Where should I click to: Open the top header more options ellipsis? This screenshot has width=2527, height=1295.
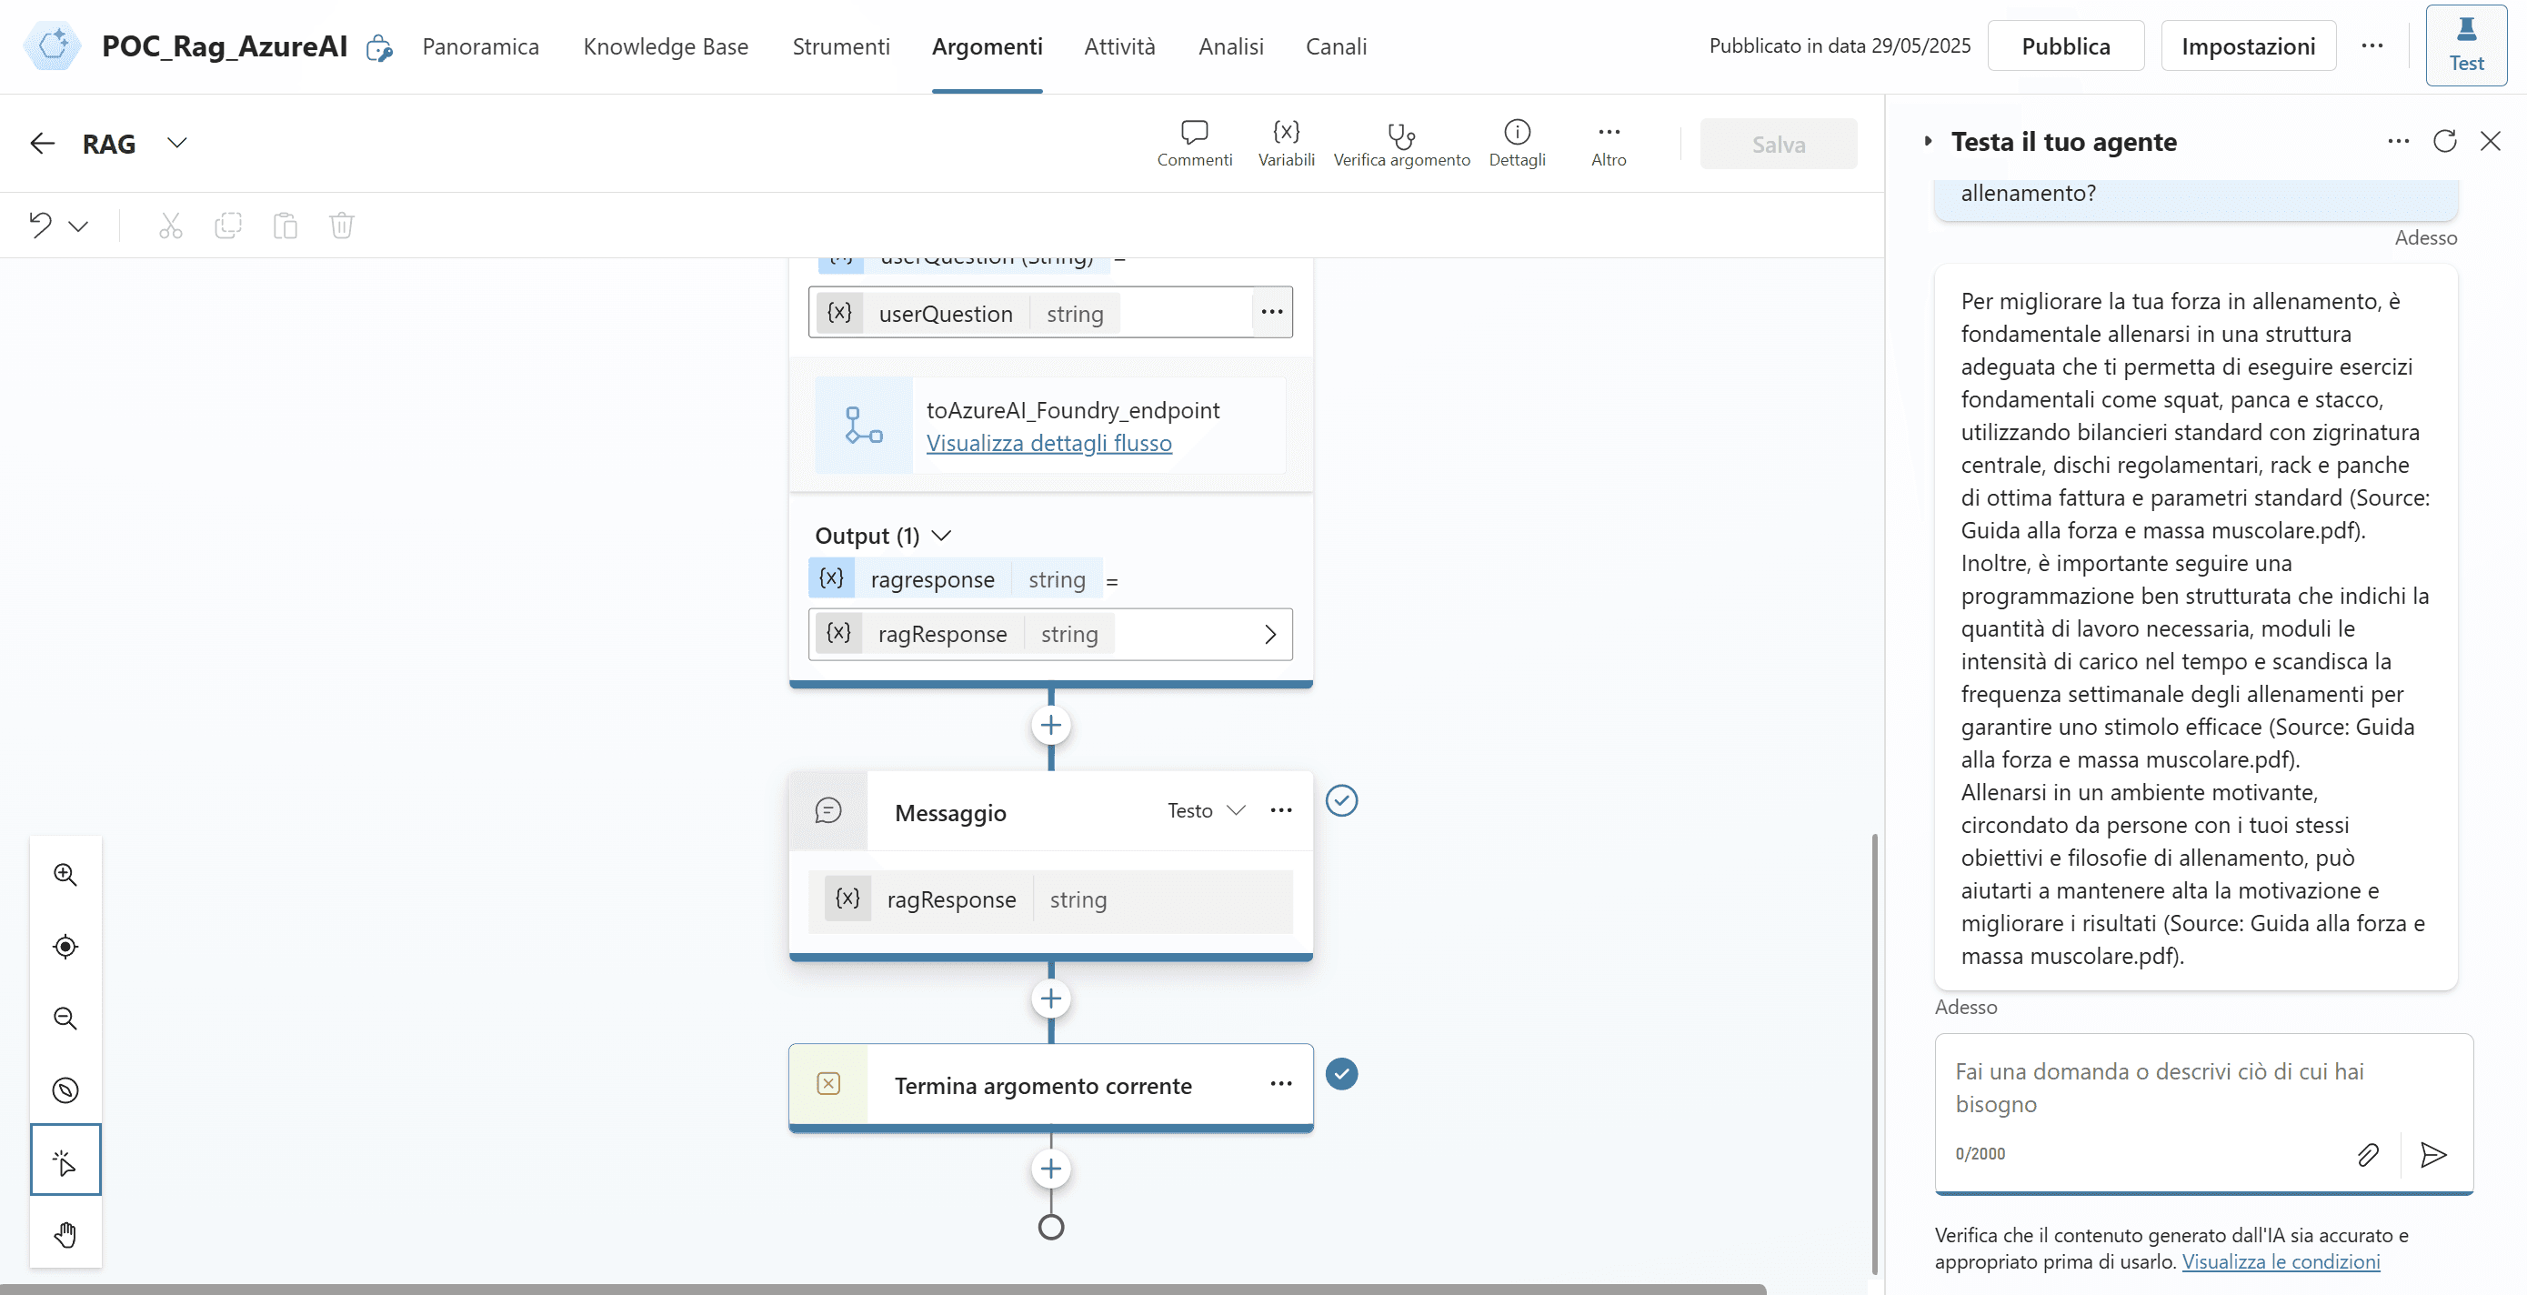pyautogui.click(x=2372, y=45)
